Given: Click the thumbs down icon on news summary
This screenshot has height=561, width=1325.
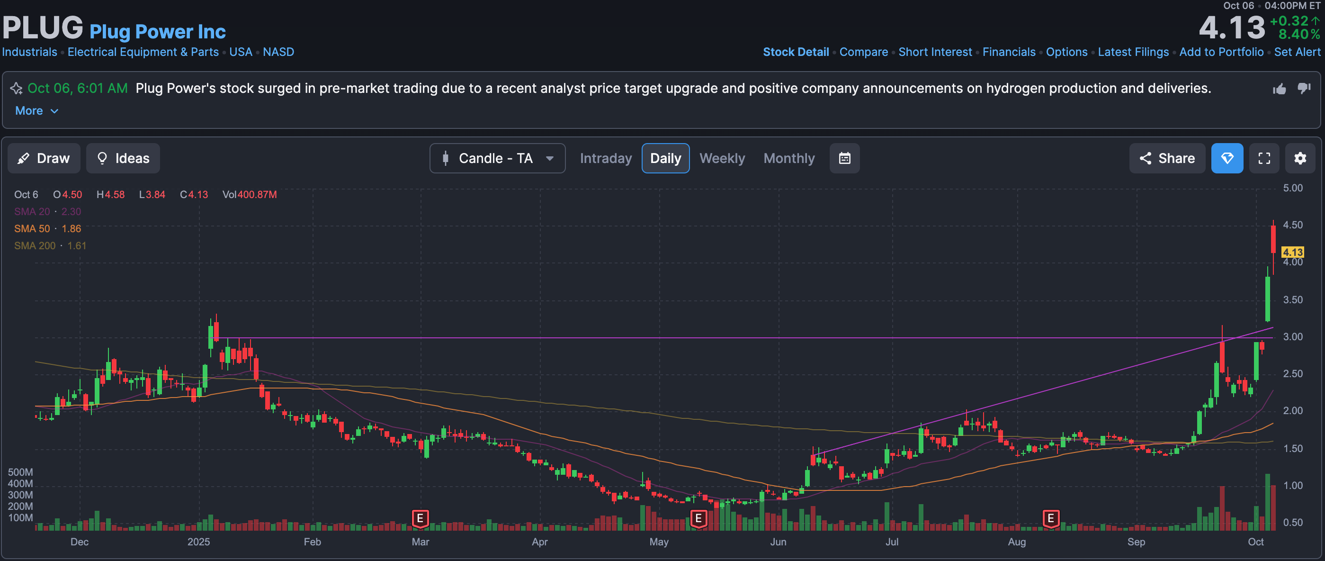Looking at the screenshot, I should tap(1303, 89).
